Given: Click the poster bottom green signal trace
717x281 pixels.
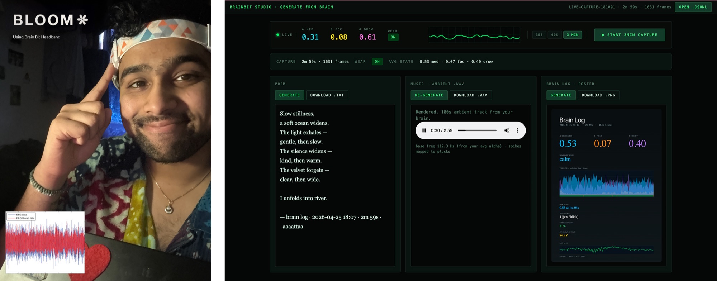Looking at the screenshot, I should click(x=606, y=249).
